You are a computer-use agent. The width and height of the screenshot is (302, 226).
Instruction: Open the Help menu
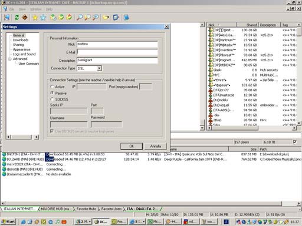point(49,9)
